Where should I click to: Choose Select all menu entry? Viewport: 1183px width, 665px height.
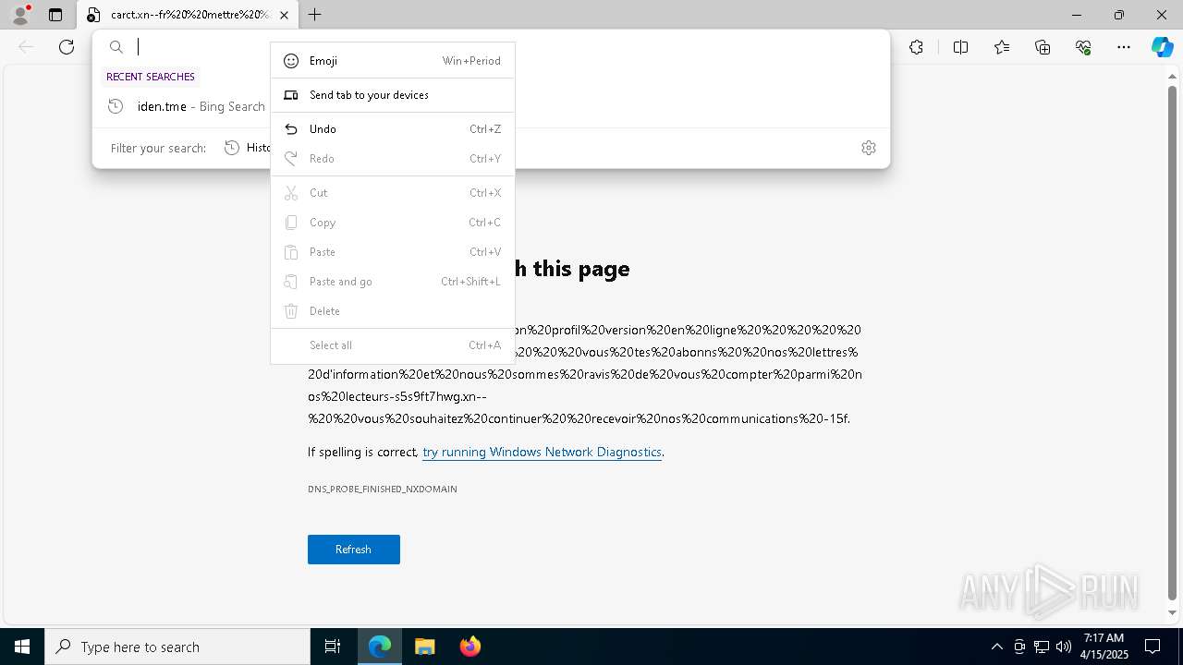(x=393, y=345)
